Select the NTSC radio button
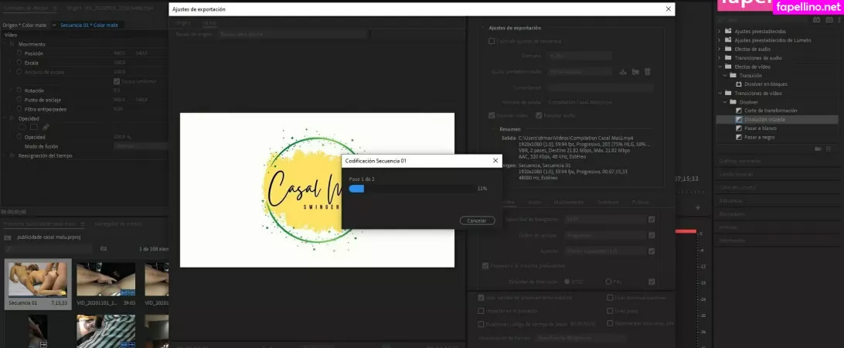 pyautogui.click(x=567, y=281)
